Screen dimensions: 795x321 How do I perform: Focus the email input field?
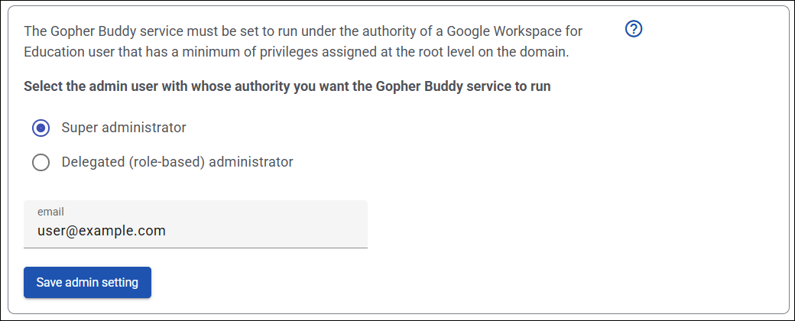point(196,224)
